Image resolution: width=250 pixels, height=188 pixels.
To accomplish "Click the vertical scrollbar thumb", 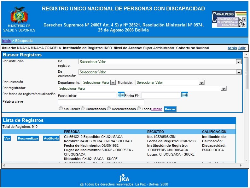I will pyautogui.click(x=246, y=73).
